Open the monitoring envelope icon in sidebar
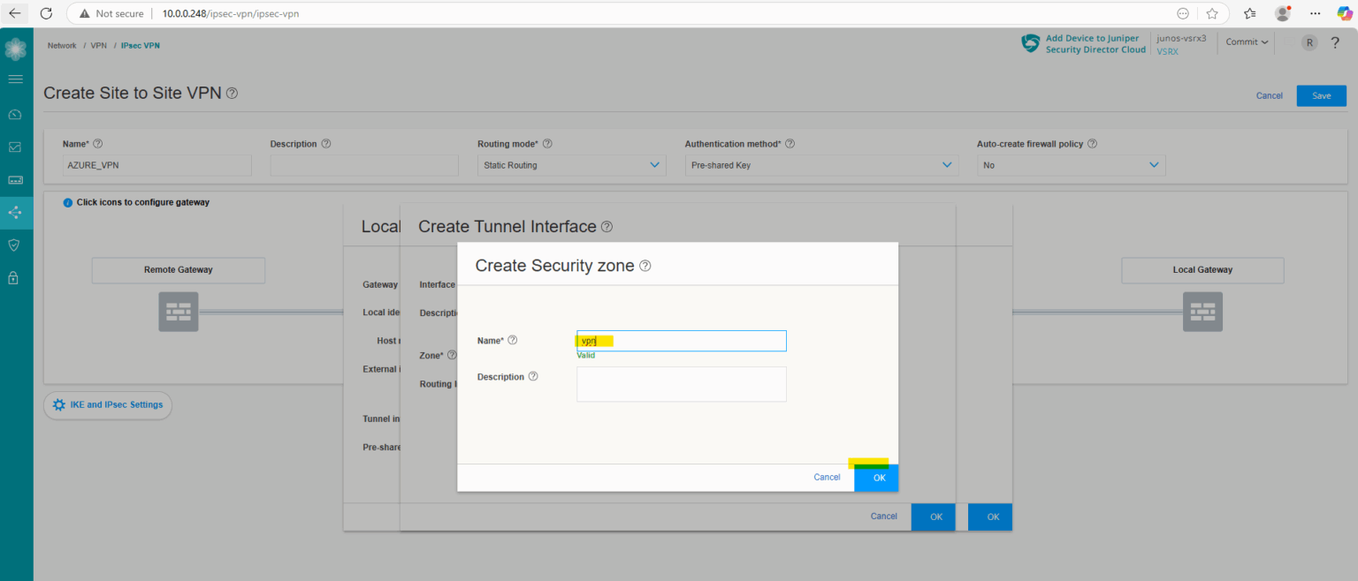 15,147
